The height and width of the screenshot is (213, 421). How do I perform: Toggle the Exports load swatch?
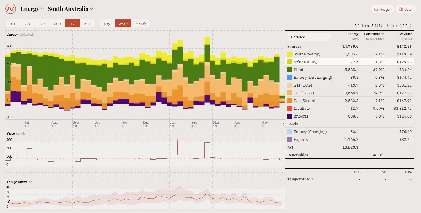click(x=290, y=140)
